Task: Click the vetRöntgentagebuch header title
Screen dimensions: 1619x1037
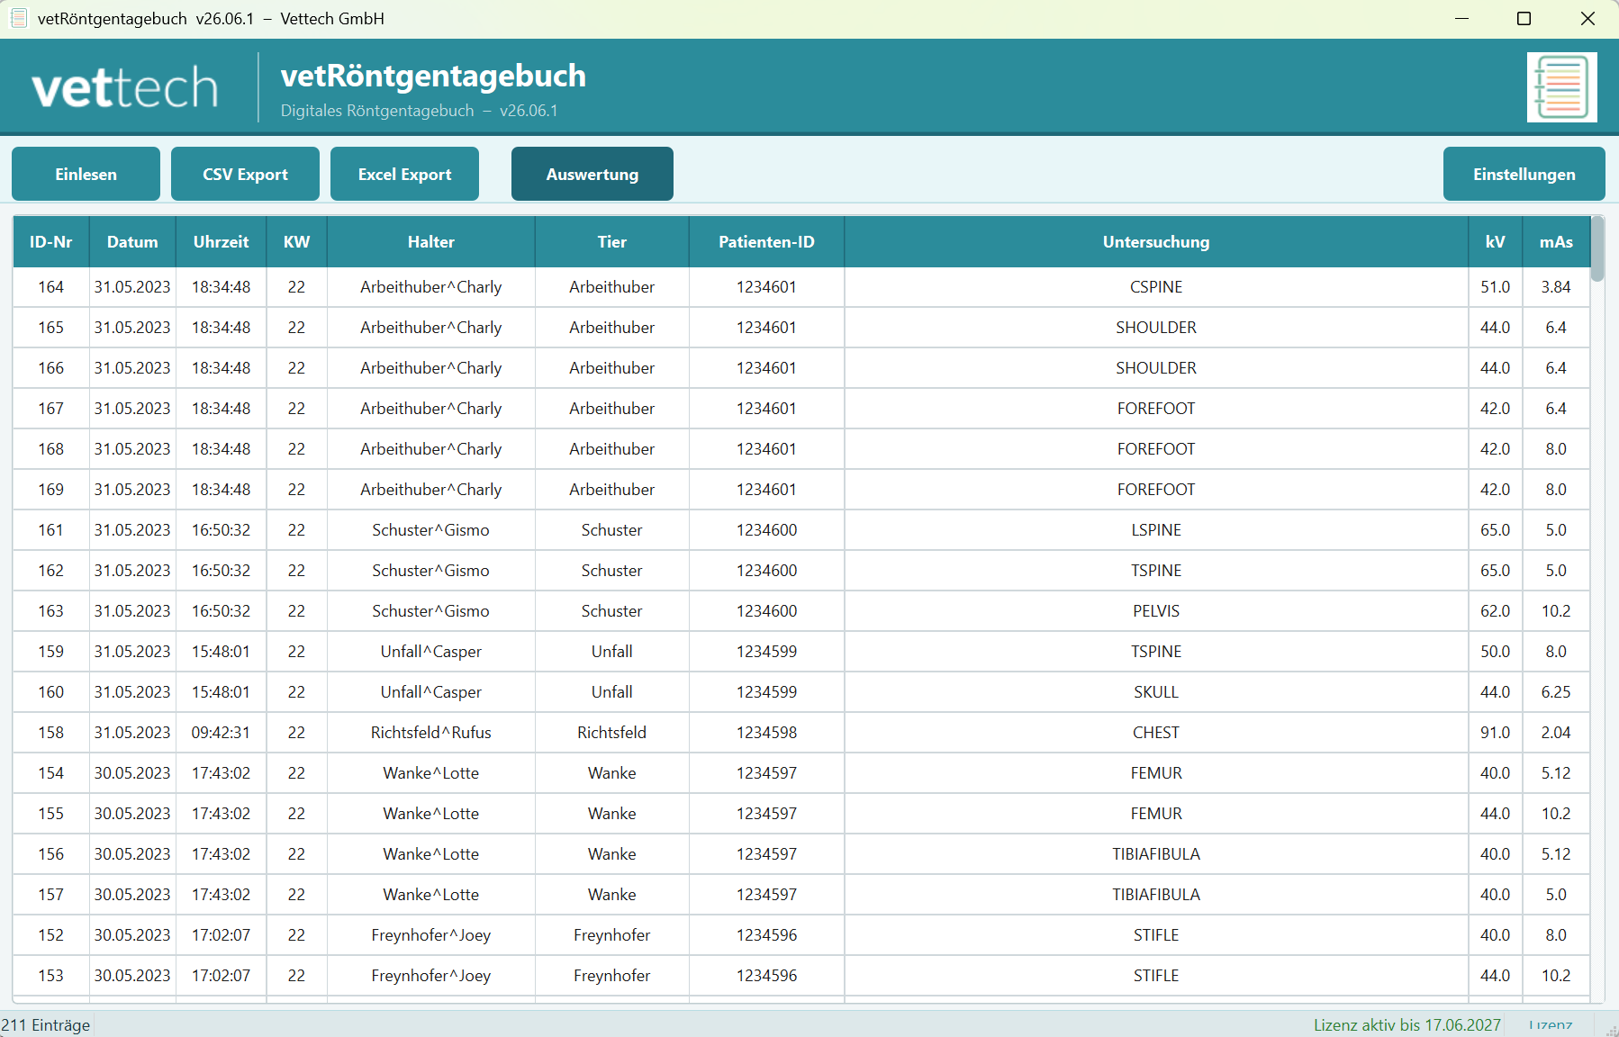Action: [x=433, y=76]
